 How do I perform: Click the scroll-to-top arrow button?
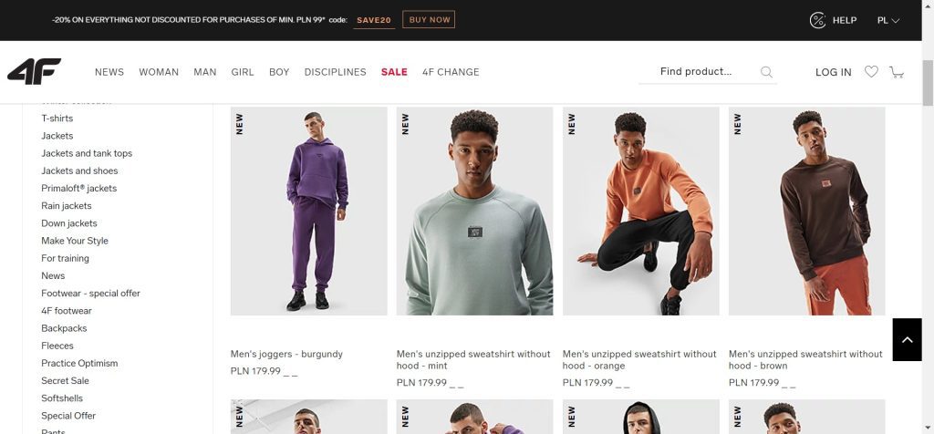point(907,339)
